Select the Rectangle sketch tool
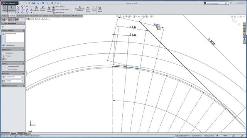Image resolution: width=247 pixels, height=138 pixels. (18, 10)
